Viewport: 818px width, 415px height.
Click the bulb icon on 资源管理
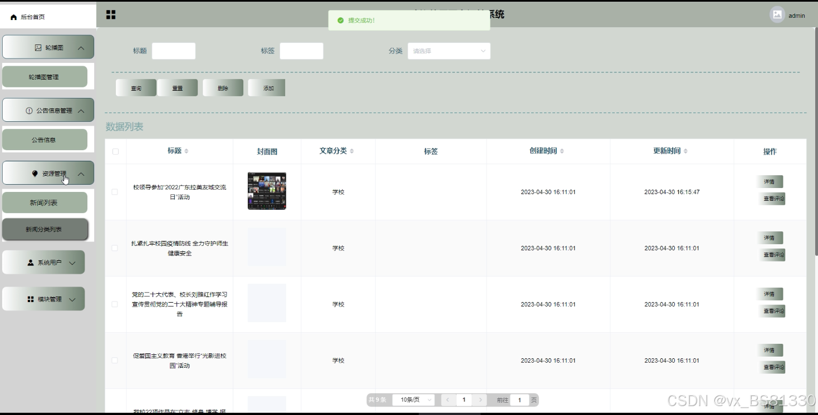[35, 174]
